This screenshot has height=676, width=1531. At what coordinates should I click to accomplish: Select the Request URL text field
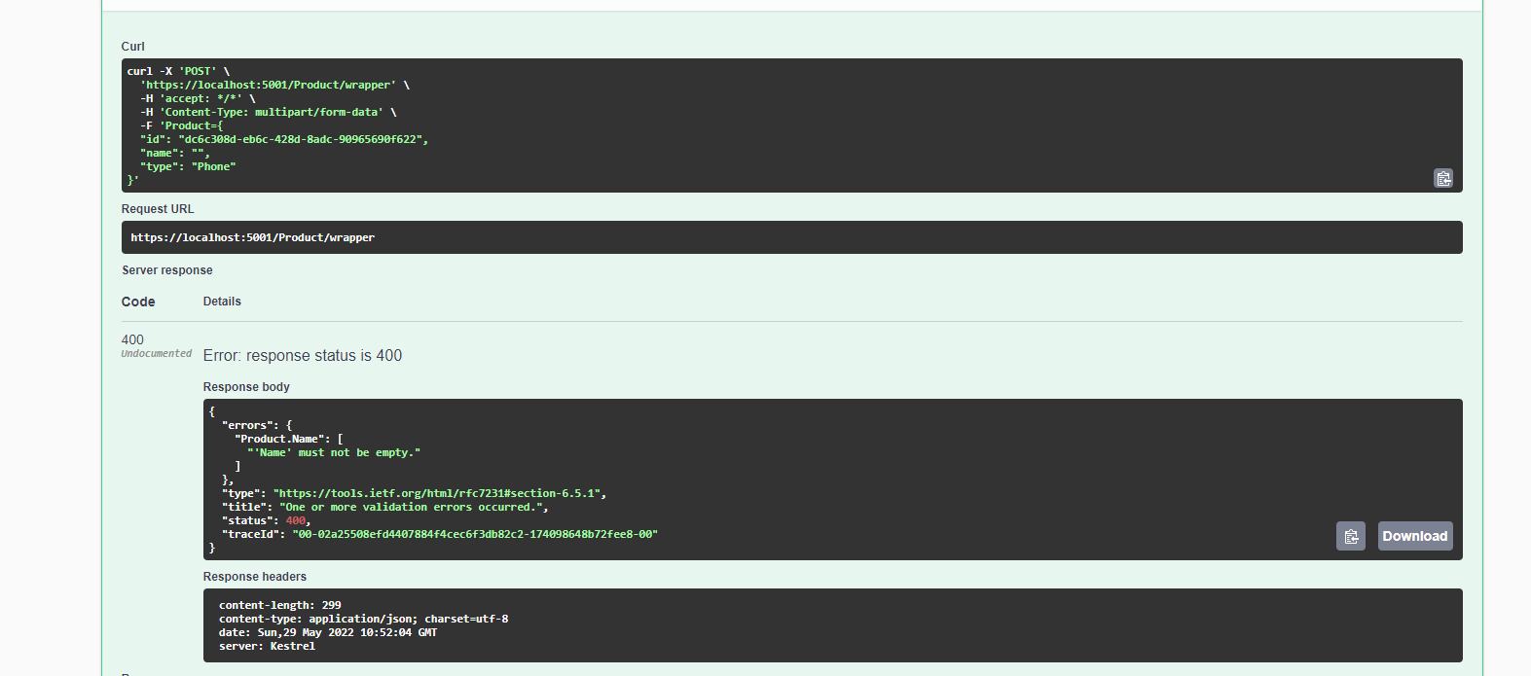[x=792, y=237]
